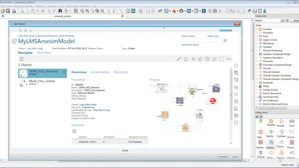Click the copy icon in Get Model toolbar
The height and width of the screenshot is (168, 299).
point(207,59)
